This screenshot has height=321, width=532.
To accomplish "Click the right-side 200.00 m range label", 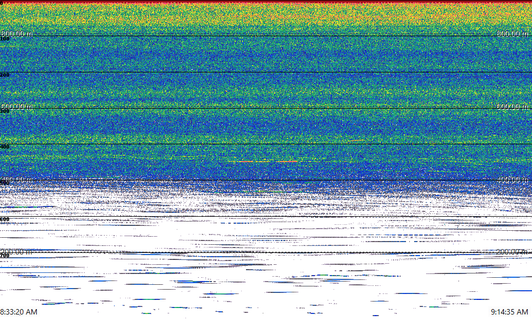I will [x=513, y=252].
